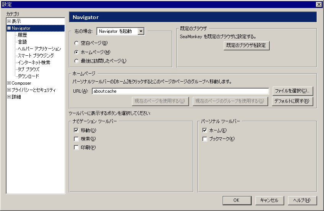Open help with the ヘルプ button

point(302,200)
